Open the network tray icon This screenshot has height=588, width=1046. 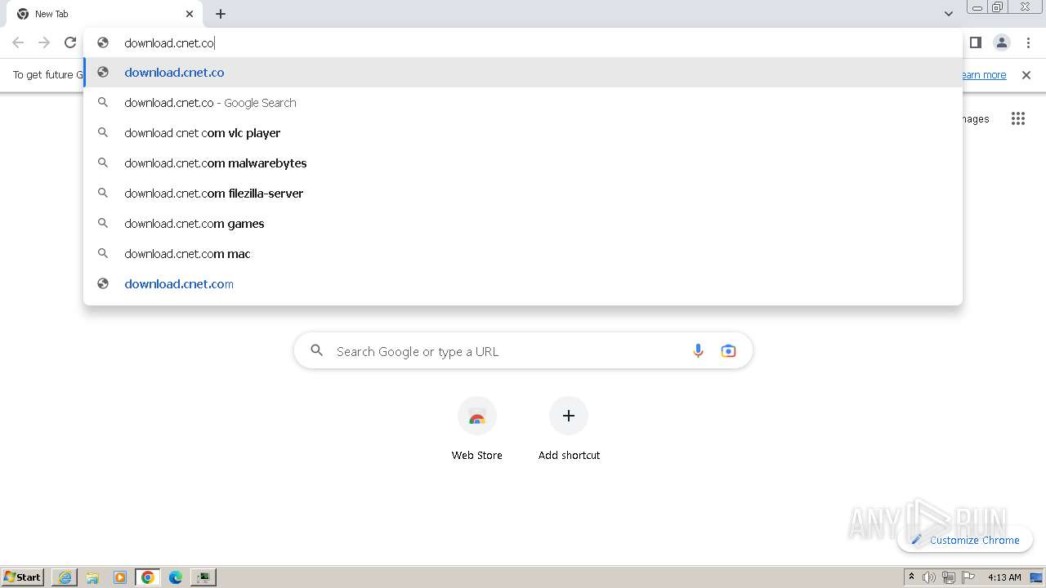tap(949, 577)
